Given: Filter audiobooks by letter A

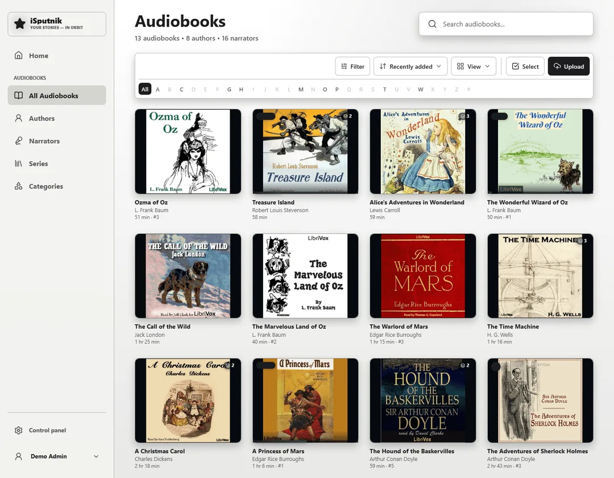Looking at the screenshot, I should click(x=158, y=89).
